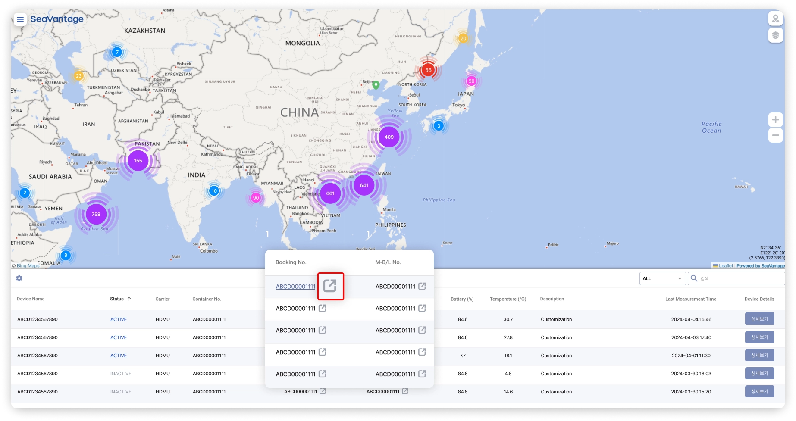Click 상세보기 for the 2024-03-30 15:20 row
The width and height of the screenshot is (796, 421).
coord(759,391)
